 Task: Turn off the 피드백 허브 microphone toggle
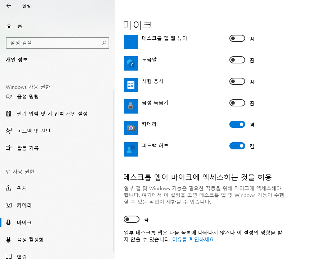click(237, 146)
